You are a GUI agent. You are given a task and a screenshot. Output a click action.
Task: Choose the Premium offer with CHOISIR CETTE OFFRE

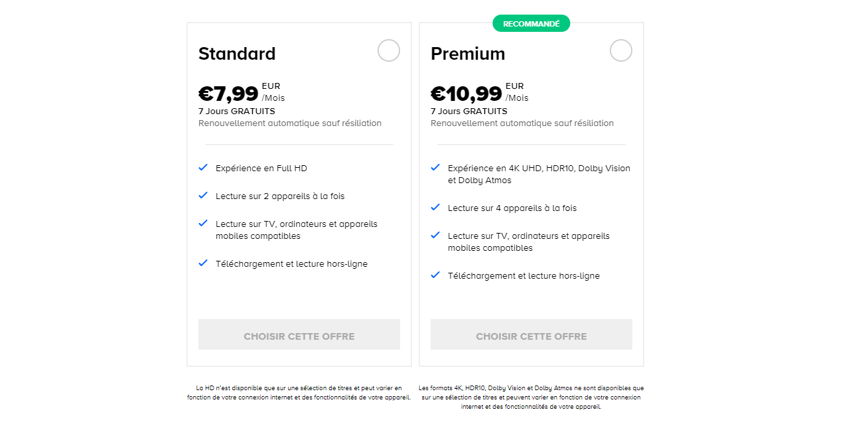pyautogui.click(x=531, y=334)
